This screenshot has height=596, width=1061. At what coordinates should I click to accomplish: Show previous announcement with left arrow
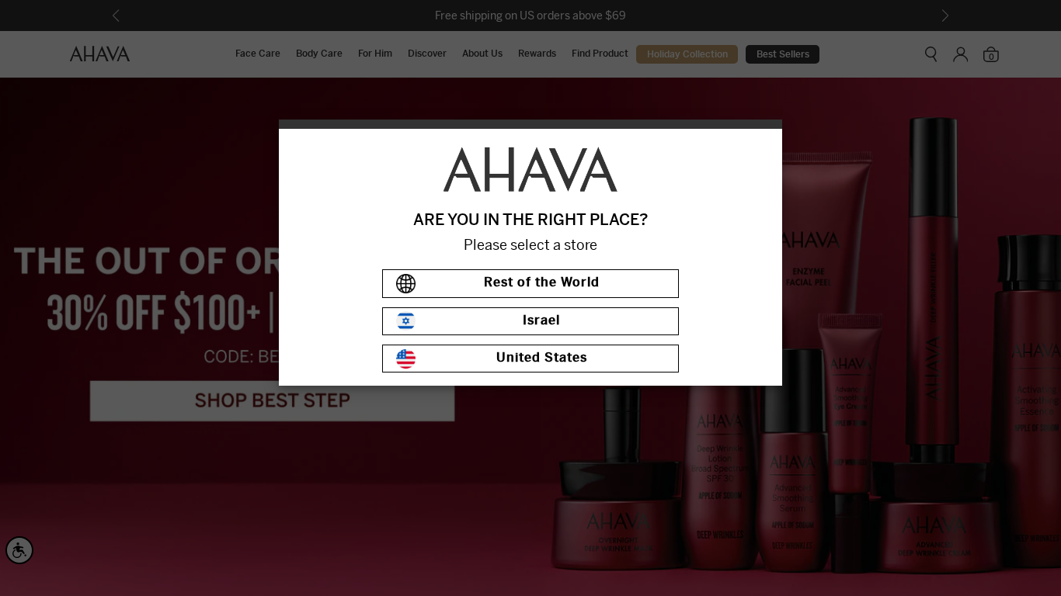coord(116,16)
